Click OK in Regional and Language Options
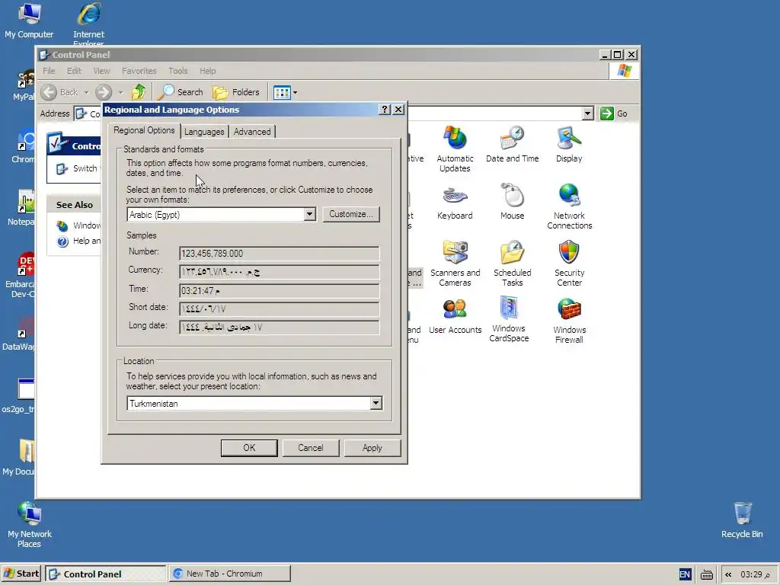780x585 pixels. pyautogui.click(x=249, y=448)
